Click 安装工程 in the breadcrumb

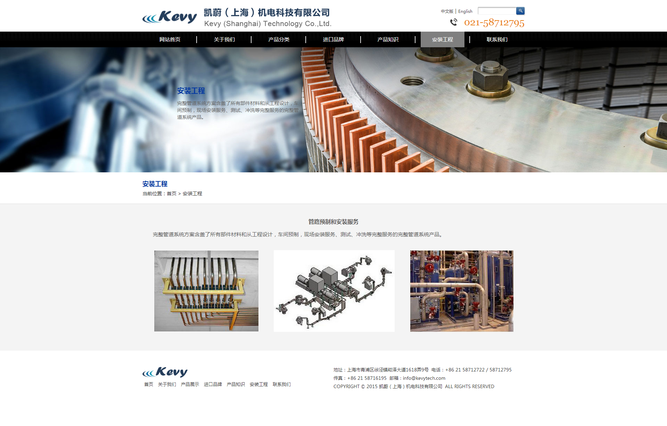tap(192, 194)
